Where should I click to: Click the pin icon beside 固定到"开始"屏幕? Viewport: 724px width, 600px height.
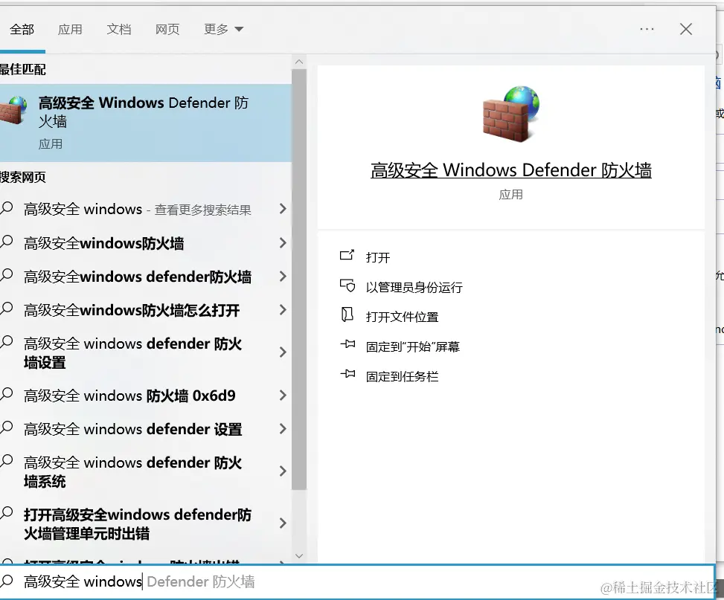coord(347,343)
